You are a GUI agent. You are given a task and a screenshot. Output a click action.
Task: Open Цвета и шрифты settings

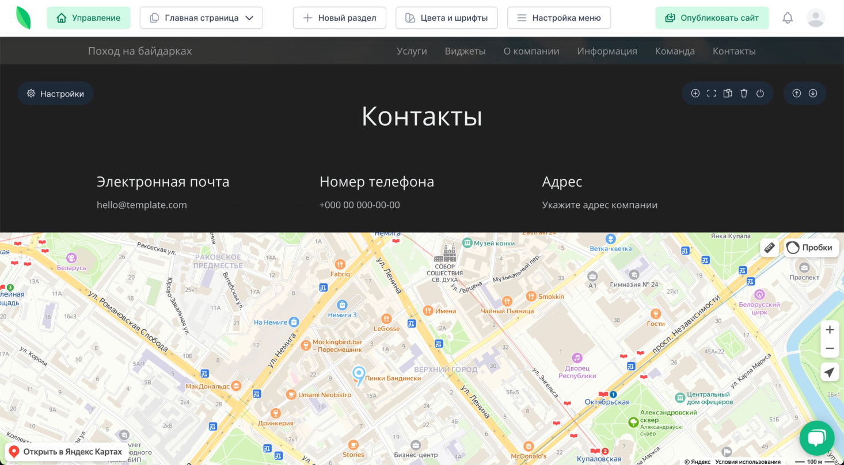tap(447, 18)
